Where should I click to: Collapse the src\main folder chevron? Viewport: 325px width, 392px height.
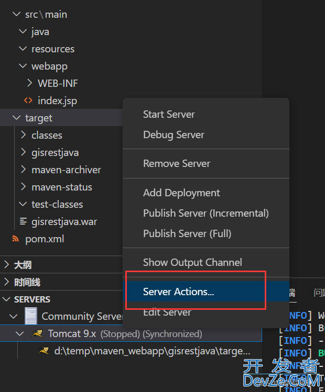click(x=16, y=14)
